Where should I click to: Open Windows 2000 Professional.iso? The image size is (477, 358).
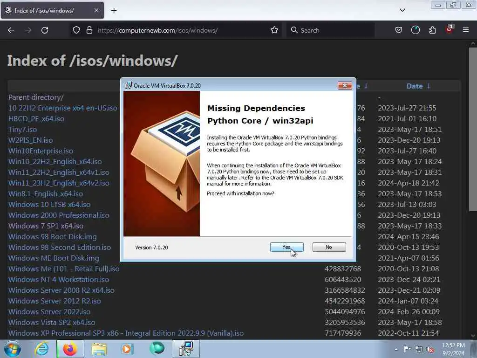tap(59, 215)
